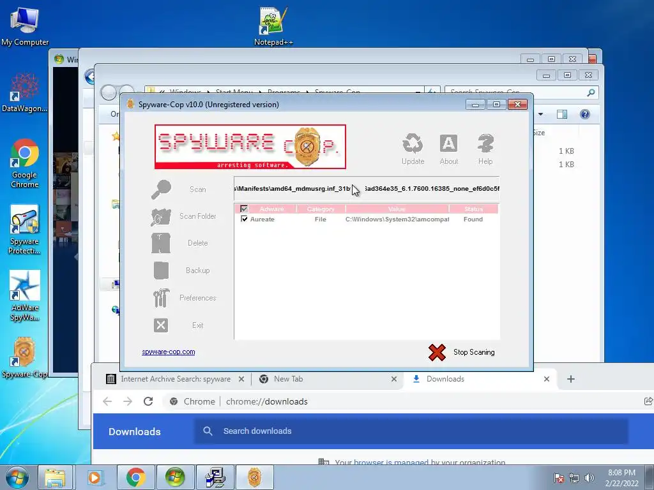Open a new Chrome tab with plus button

point(571,379)
